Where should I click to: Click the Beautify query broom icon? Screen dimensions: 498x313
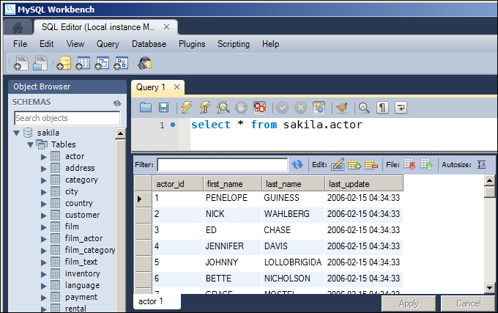(x=341, y=108)
